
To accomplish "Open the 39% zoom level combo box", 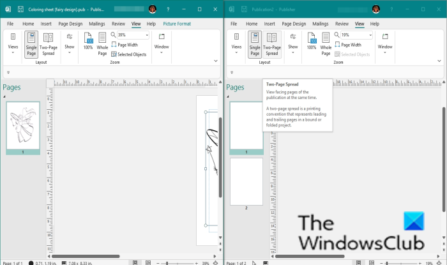I will click(132, 35).
